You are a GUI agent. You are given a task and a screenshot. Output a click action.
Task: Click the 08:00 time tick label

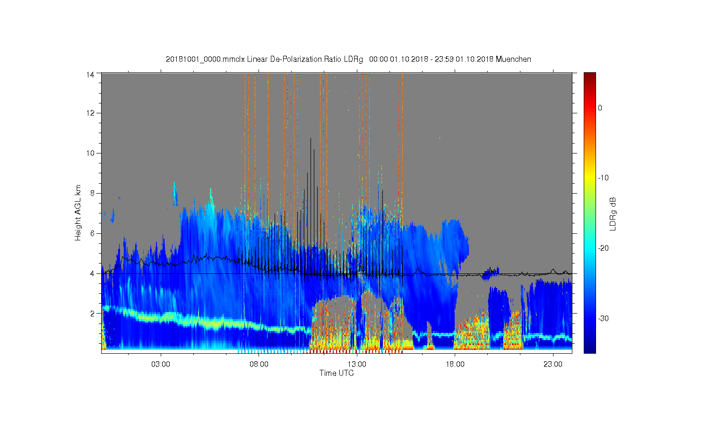(259, 365)
